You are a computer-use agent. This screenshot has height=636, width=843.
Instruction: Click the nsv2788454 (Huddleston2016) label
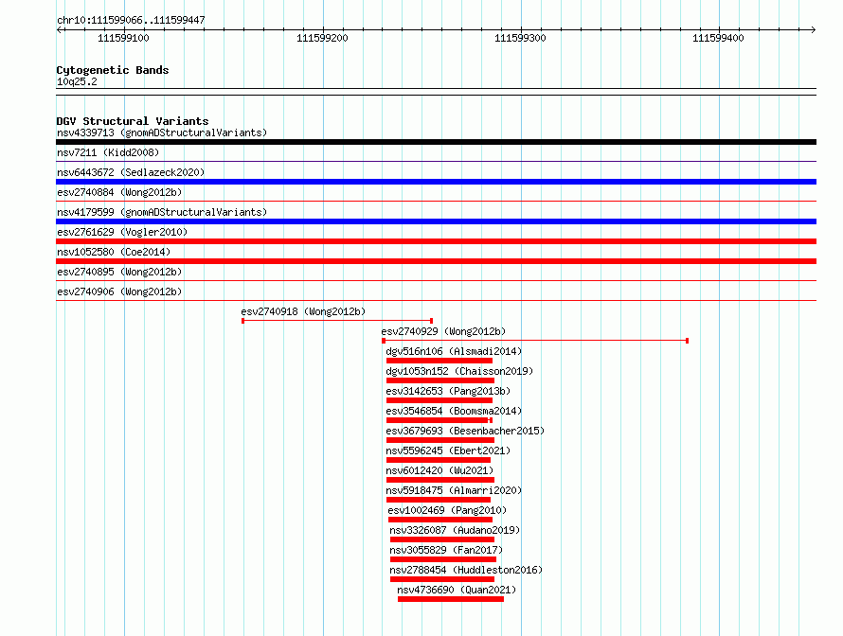[x=466, y=570]
